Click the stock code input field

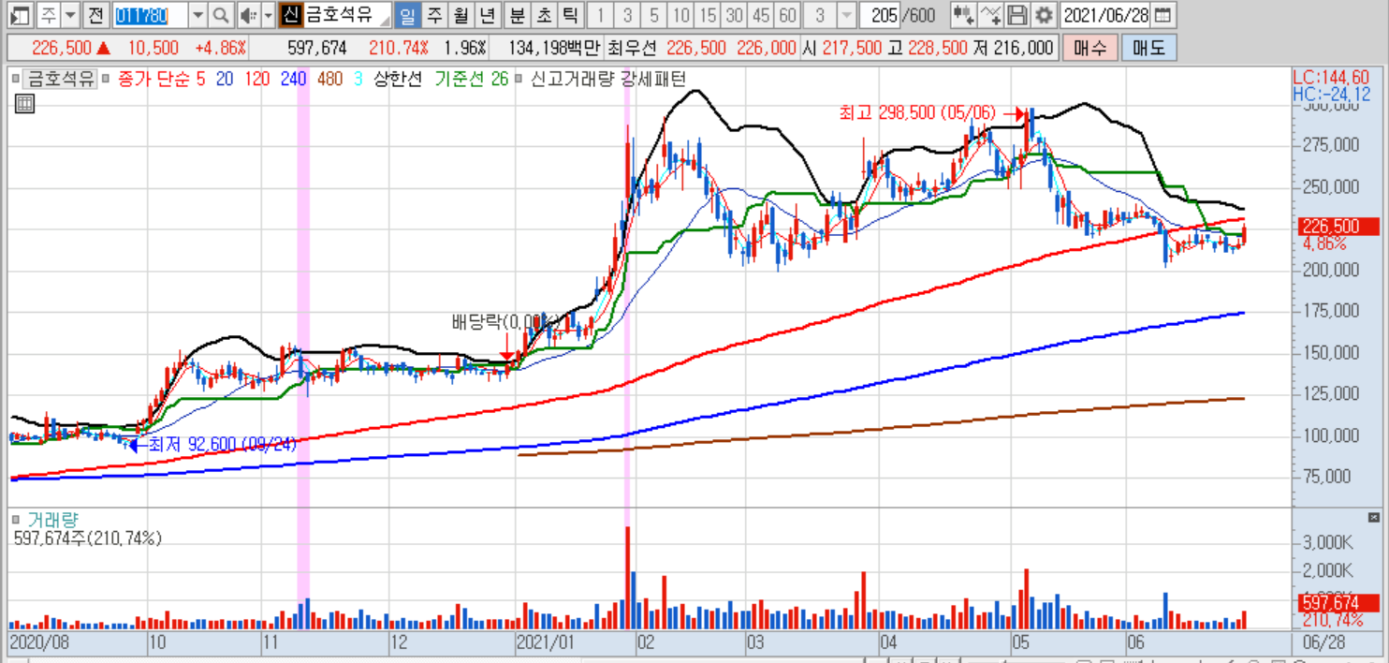(150, 15)
